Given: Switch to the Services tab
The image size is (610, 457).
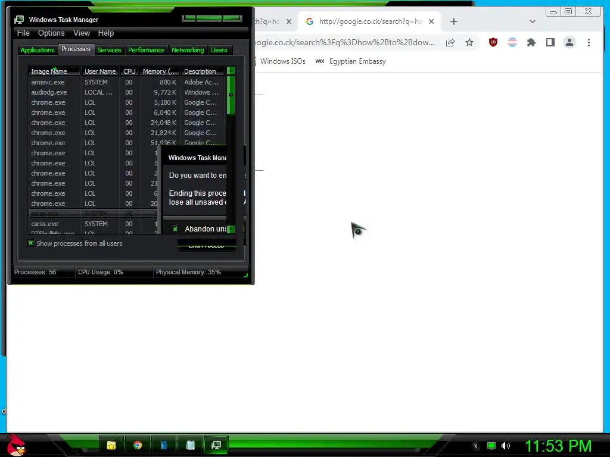Looking at the screenshot, I should tap(109, 50).
